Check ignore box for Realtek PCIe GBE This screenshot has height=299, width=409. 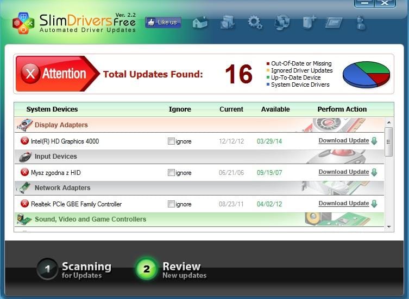[171, 204]
